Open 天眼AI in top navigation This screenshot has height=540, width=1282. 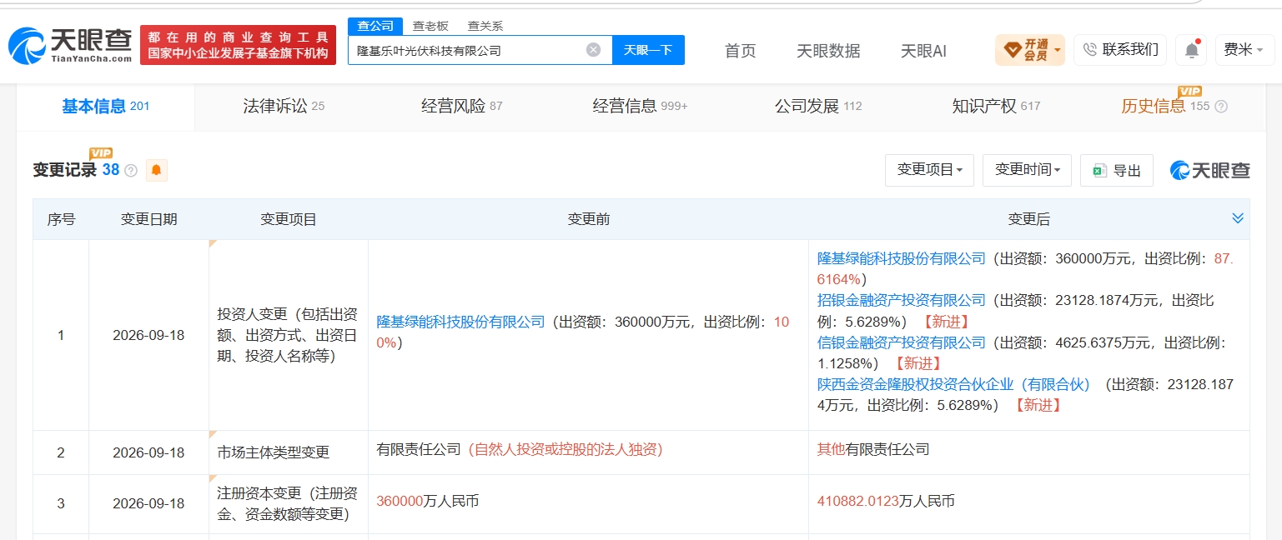pos(923,51)
